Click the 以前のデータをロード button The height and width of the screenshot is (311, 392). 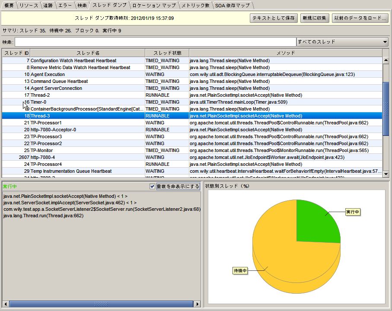pyautogui.click(x=359, y=18)
